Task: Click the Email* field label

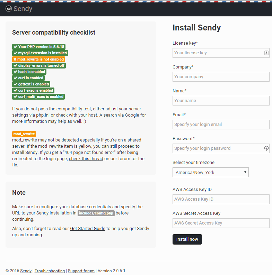Action: [x=179, y=115]
